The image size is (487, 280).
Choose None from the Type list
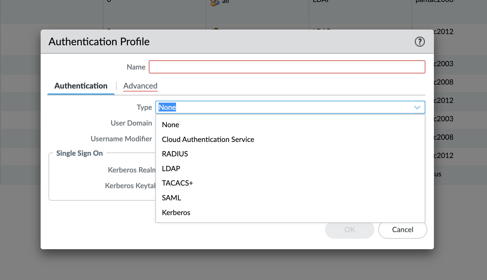point(171,125)
